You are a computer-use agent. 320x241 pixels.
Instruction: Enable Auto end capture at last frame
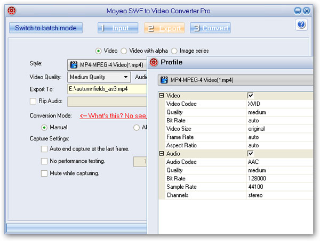(44, 149)
